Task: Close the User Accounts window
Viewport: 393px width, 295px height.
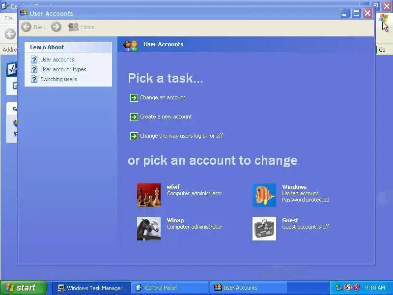Action: click(x=367, y=13)
